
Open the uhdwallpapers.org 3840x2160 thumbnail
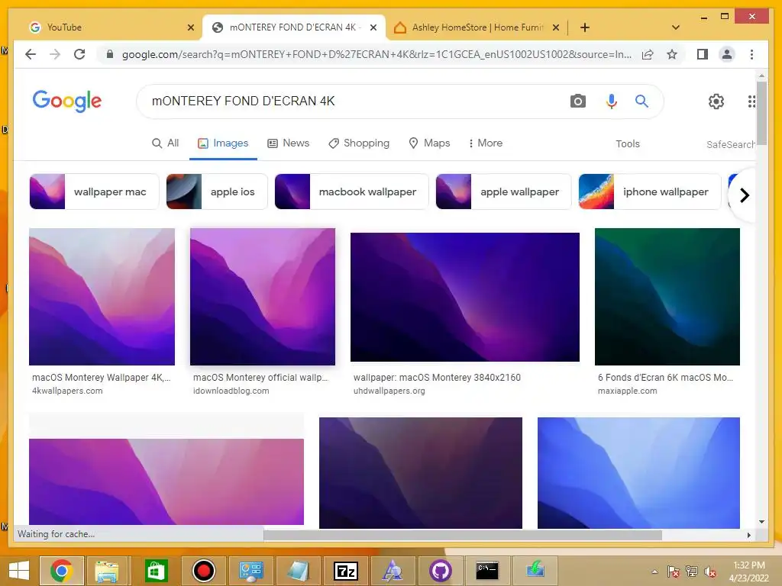pyautogui.click(x=465, y=297)
